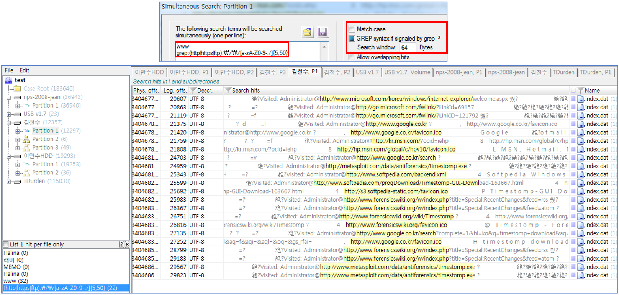The width and height of the screenshot is (619, 295).
Task: Switch to the 'nps-2008-jean, P1' tab
Action: point(459,72)
